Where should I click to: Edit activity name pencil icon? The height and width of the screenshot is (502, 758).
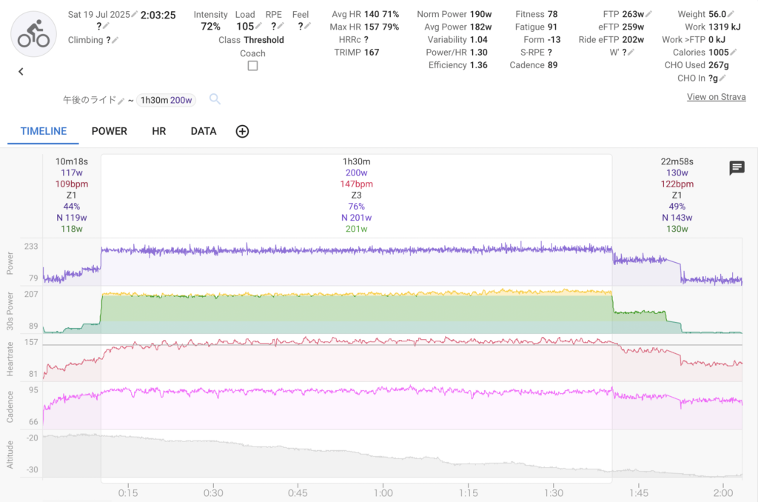coord(121,101)
